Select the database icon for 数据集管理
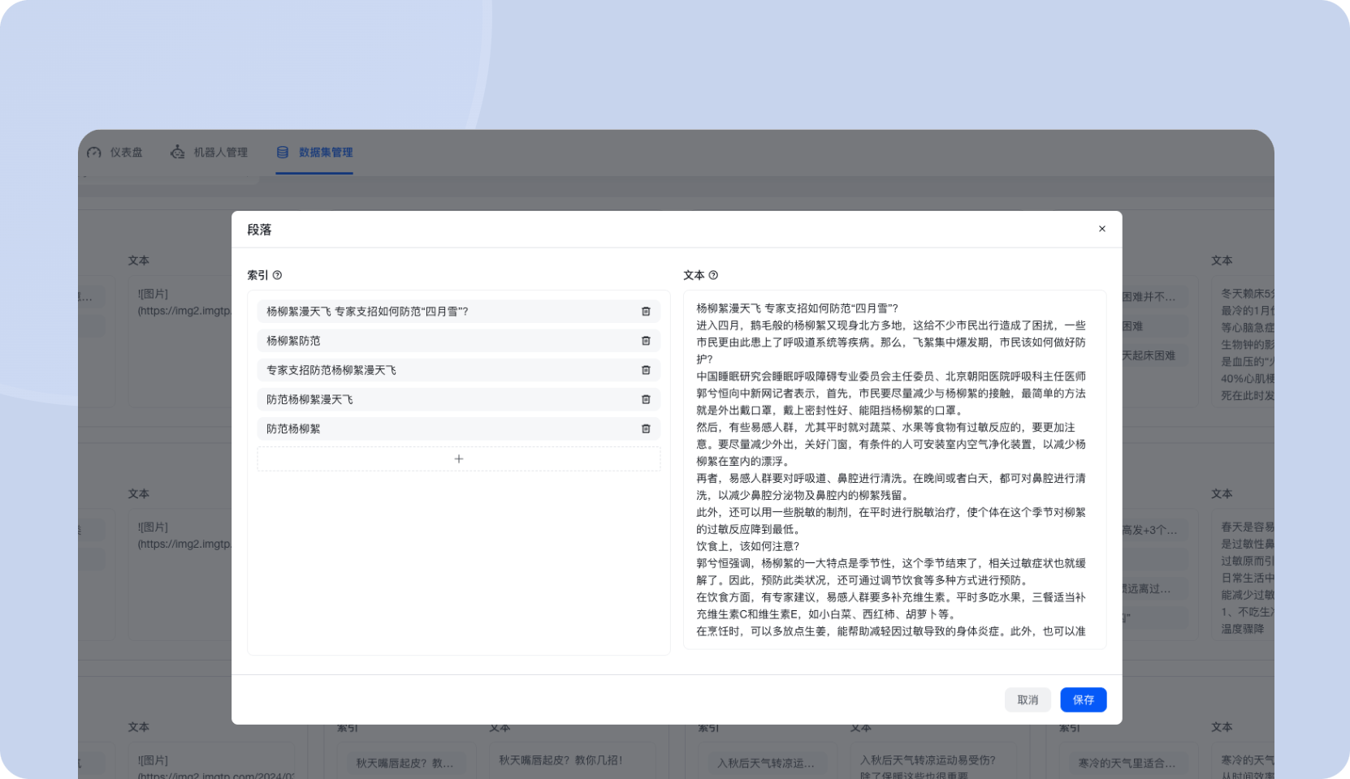This screenshot has width=1350, height=779. 282,152
